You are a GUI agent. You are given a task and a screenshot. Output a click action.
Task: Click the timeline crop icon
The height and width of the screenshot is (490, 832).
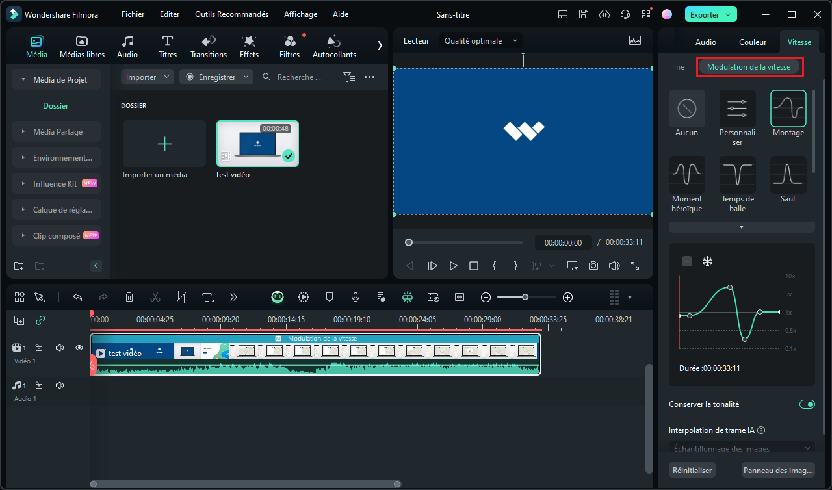tap(181, 297)
